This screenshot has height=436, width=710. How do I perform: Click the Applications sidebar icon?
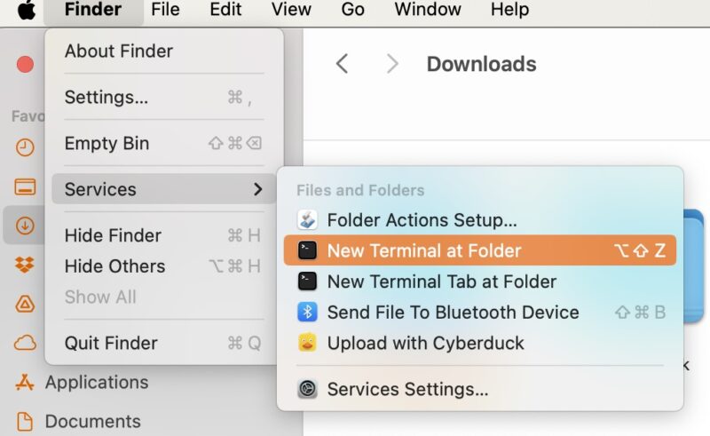25,383
